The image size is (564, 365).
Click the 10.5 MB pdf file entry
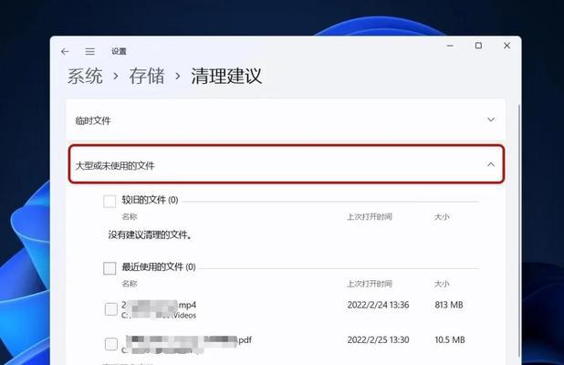291,344
